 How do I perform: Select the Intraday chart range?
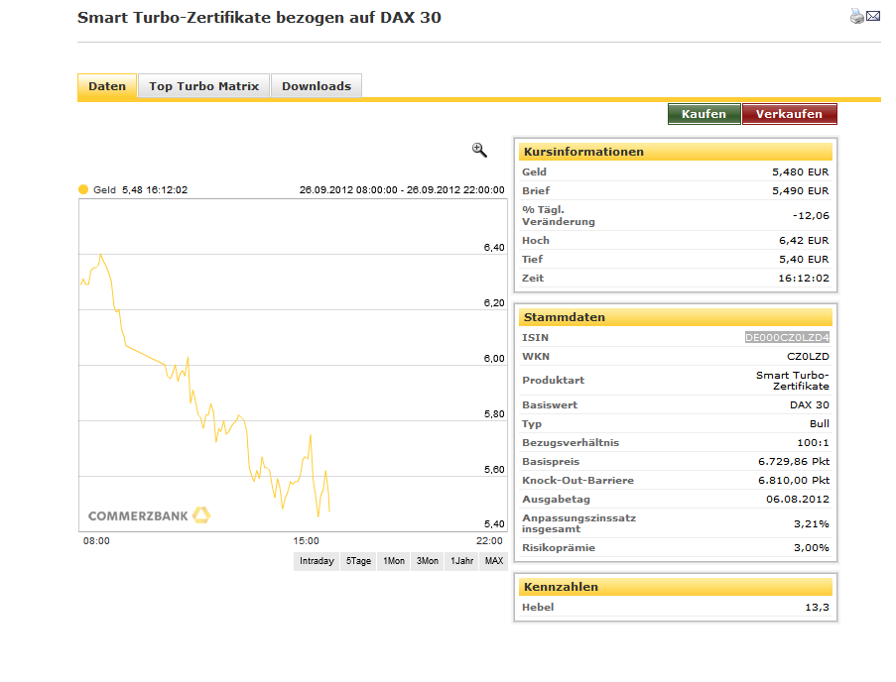click(316, 561)
